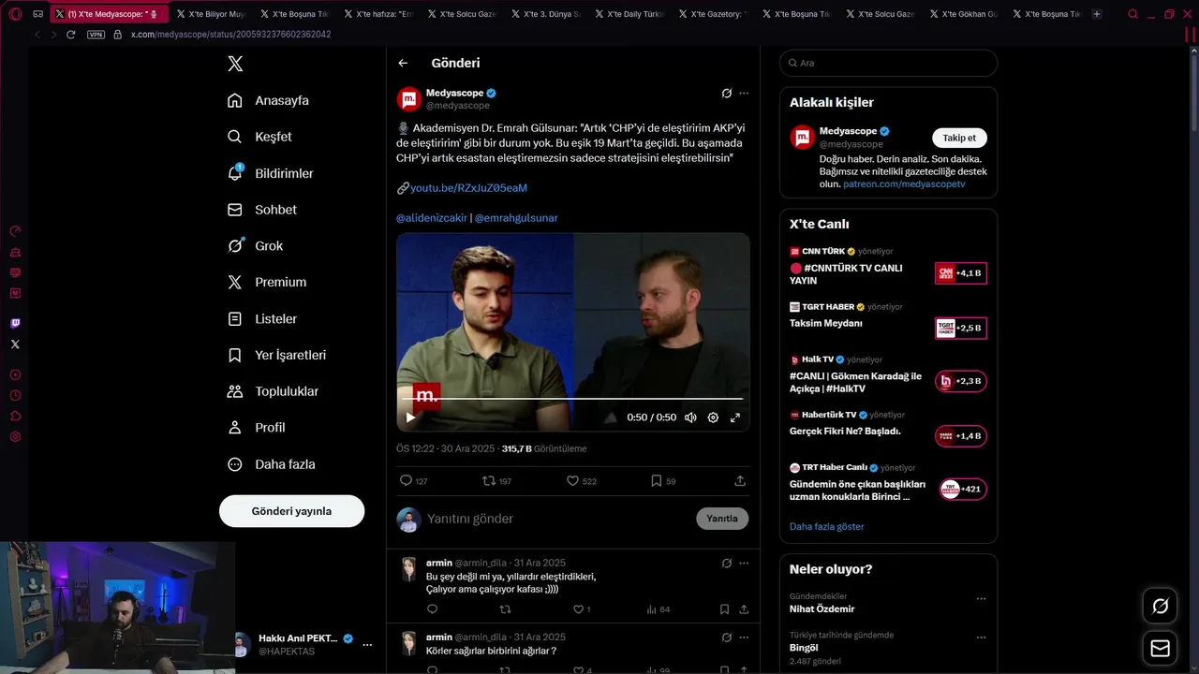The height and width of the screenshot is (674, 1199).
Task: Mute the video volume
Action: click(x=690, y=418)
